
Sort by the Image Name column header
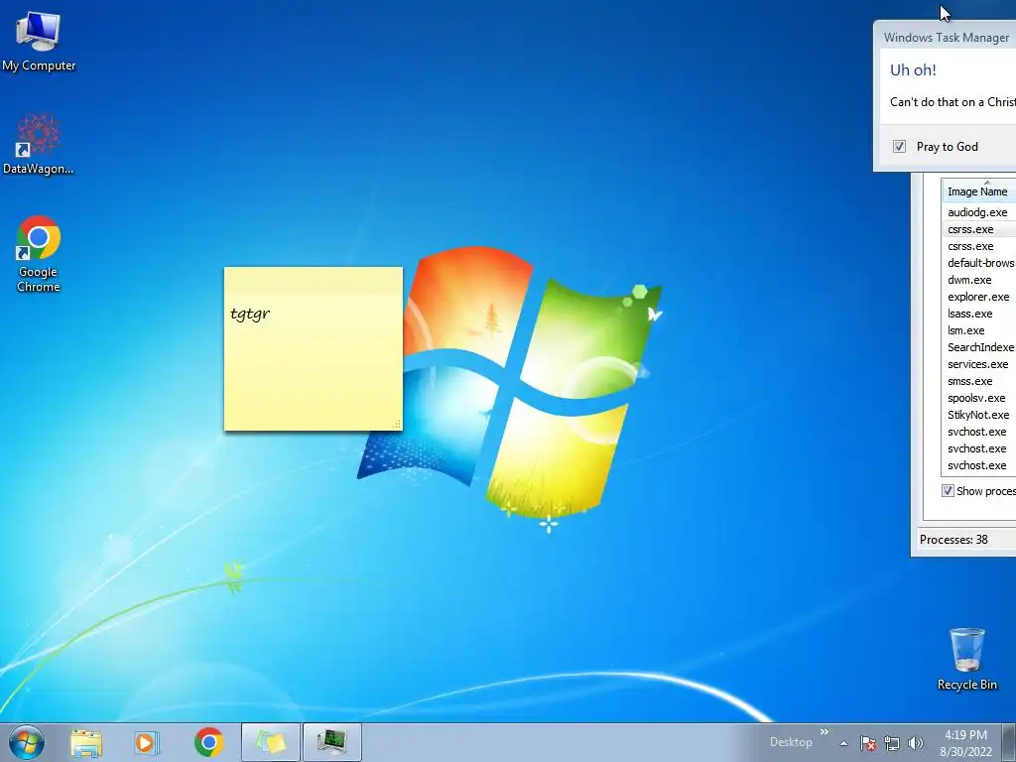tap(978, 191)
